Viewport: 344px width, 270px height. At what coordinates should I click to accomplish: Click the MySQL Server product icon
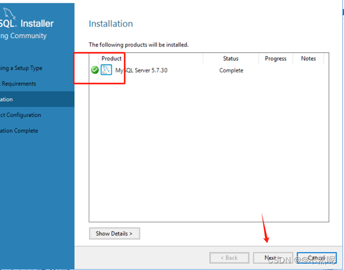tap(106, 70)
